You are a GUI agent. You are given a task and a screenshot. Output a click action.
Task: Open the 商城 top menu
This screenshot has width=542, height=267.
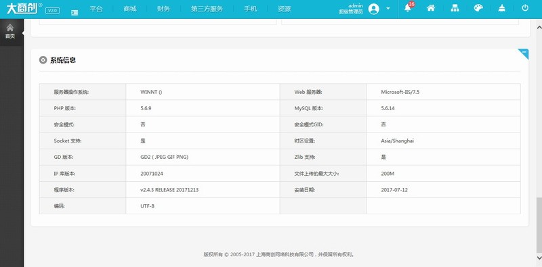(x=129, y=9)
